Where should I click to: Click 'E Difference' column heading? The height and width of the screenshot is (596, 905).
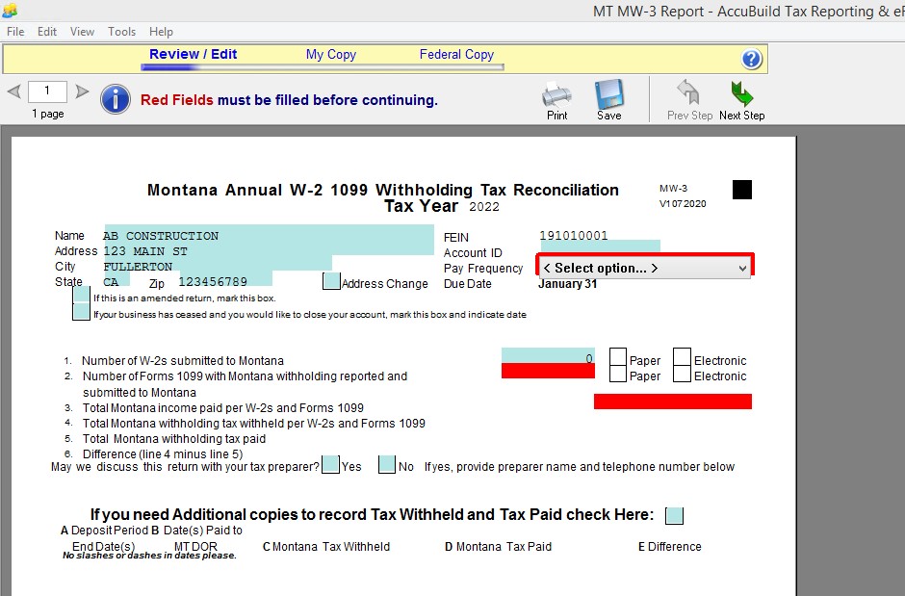click(669, 546)
